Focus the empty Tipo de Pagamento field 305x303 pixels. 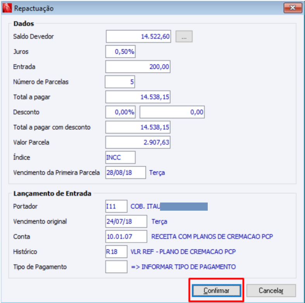coord(116,267)
